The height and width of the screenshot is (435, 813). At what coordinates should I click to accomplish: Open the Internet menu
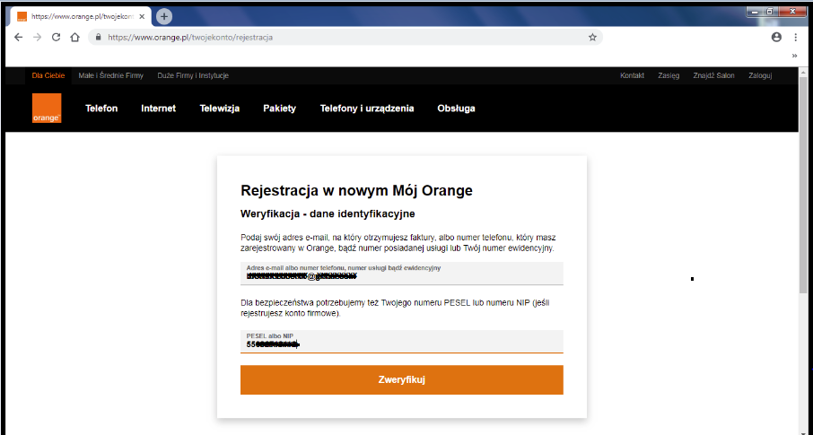(x=158, y=109)
